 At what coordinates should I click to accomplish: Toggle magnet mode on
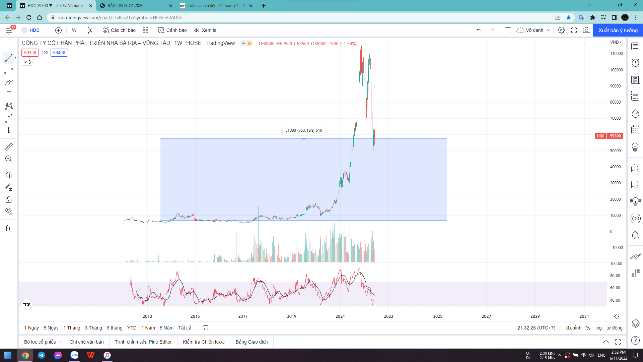coord(9,175)
